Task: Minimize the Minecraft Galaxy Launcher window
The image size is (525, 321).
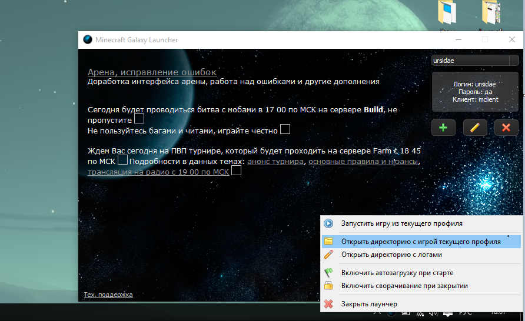Action: pos(458,40)
